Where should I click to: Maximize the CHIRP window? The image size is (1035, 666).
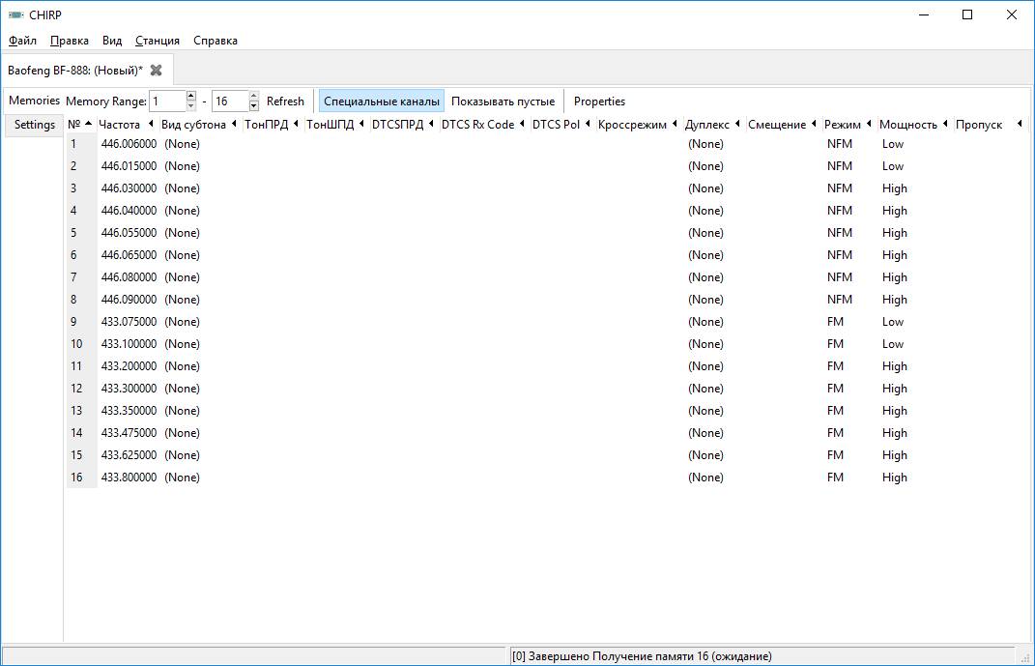967,14
